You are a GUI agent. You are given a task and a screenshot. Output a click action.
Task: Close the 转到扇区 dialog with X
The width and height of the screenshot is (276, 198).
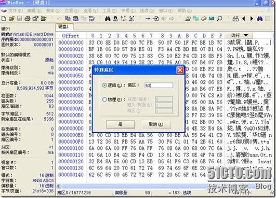click(x=180, y=70)
